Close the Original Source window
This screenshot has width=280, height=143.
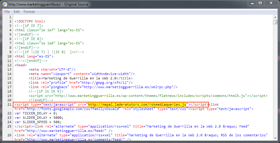(271, 3)
